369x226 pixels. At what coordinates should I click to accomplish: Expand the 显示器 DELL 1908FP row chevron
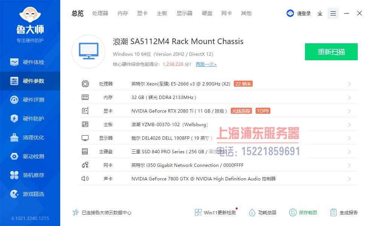point(349,138)
